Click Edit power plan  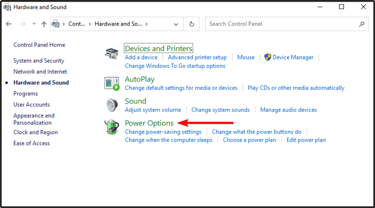click(x=306, y=140)
